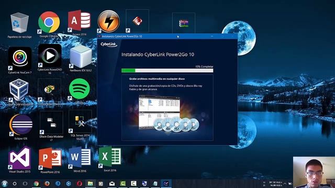This screenshot has height=188, width=335.
Task: Click 'Grabe archivos multimedia en cualquier disco' text
Action: pyautogui.click(x=157, y=79)
